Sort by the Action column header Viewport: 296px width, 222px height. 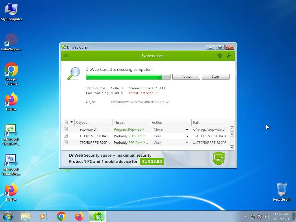[x=171, y=123]
